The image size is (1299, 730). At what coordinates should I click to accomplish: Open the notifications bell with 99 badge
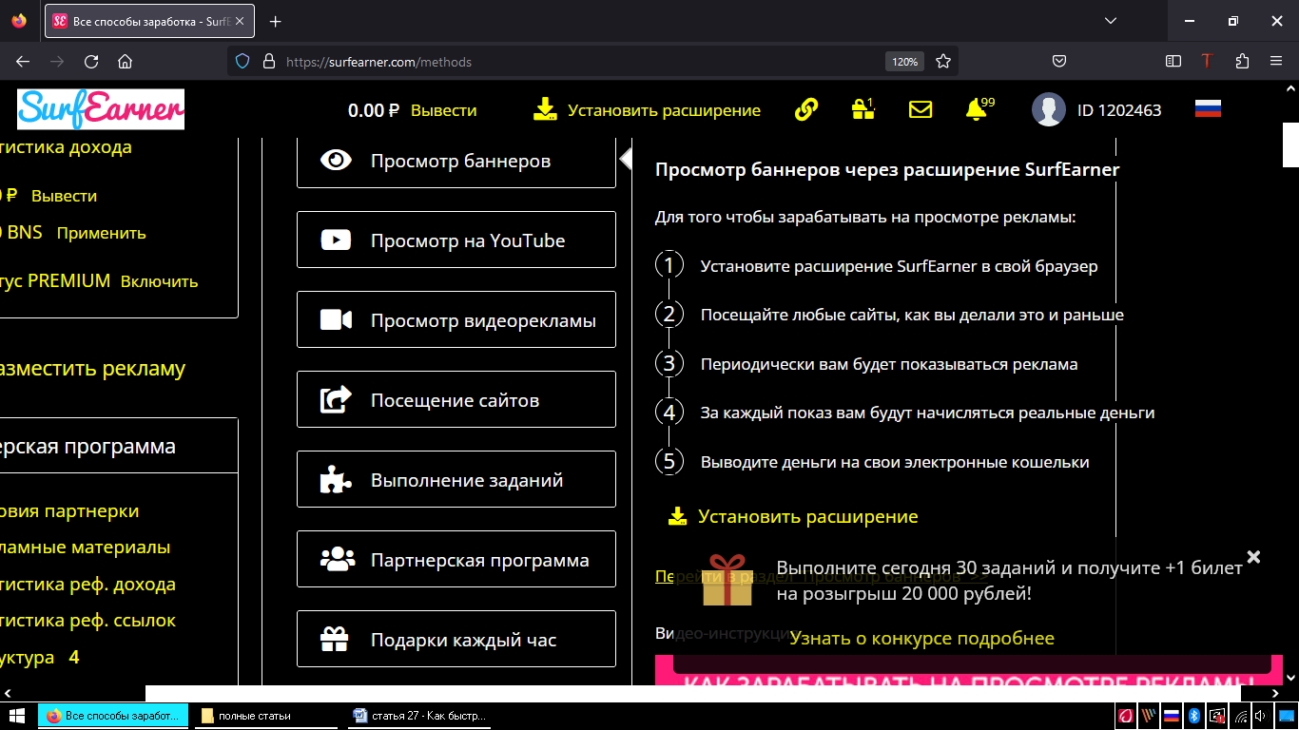pos(977,109)
